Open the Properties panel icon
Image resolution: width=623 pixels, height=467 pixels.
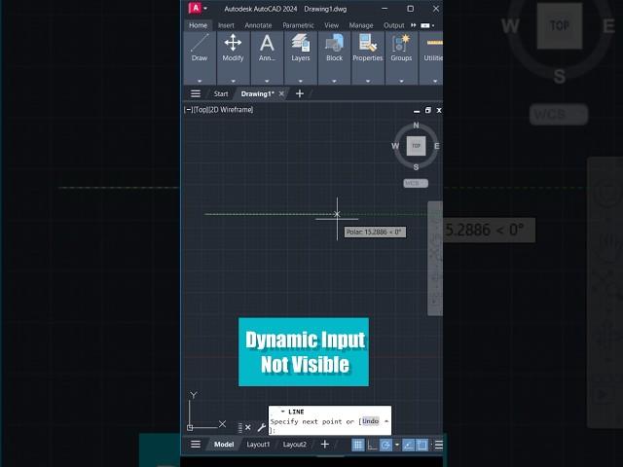click(368, 43)
